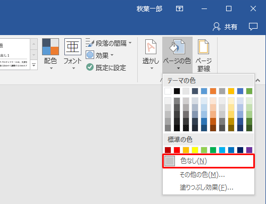Click the 共有 share person icon
The image size is (266, 204).
217,27
